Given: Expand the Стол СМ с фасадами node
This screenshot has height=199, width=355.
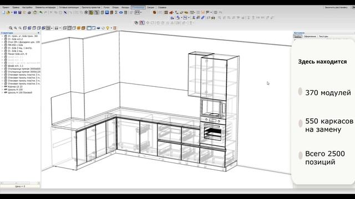Looking at the screenshot, I should click(x=2, y=42).
